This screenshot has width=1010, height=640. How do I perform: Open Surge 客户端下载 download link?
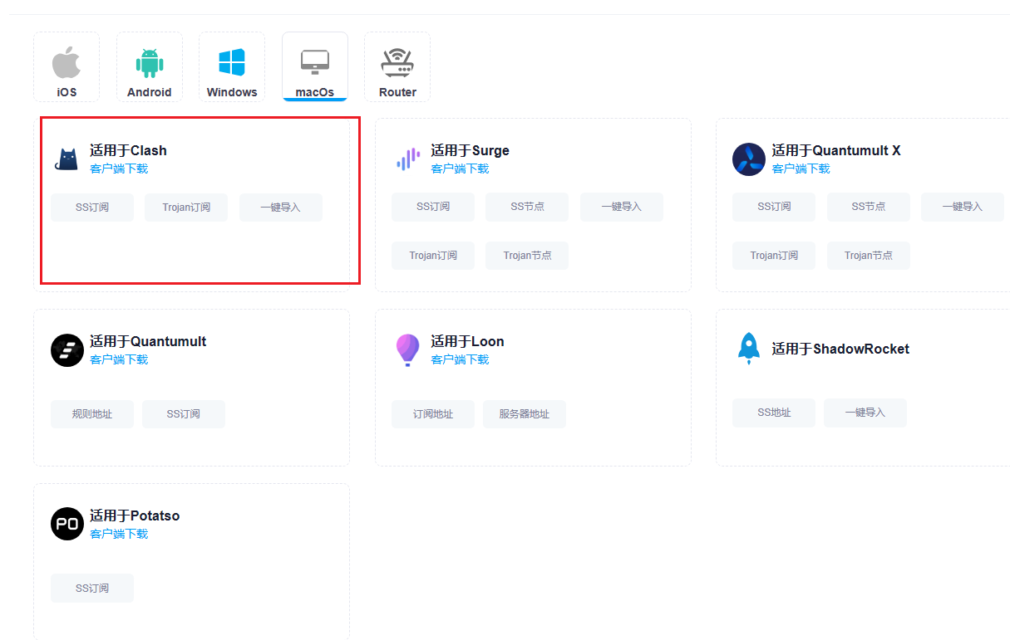(460, 169)
